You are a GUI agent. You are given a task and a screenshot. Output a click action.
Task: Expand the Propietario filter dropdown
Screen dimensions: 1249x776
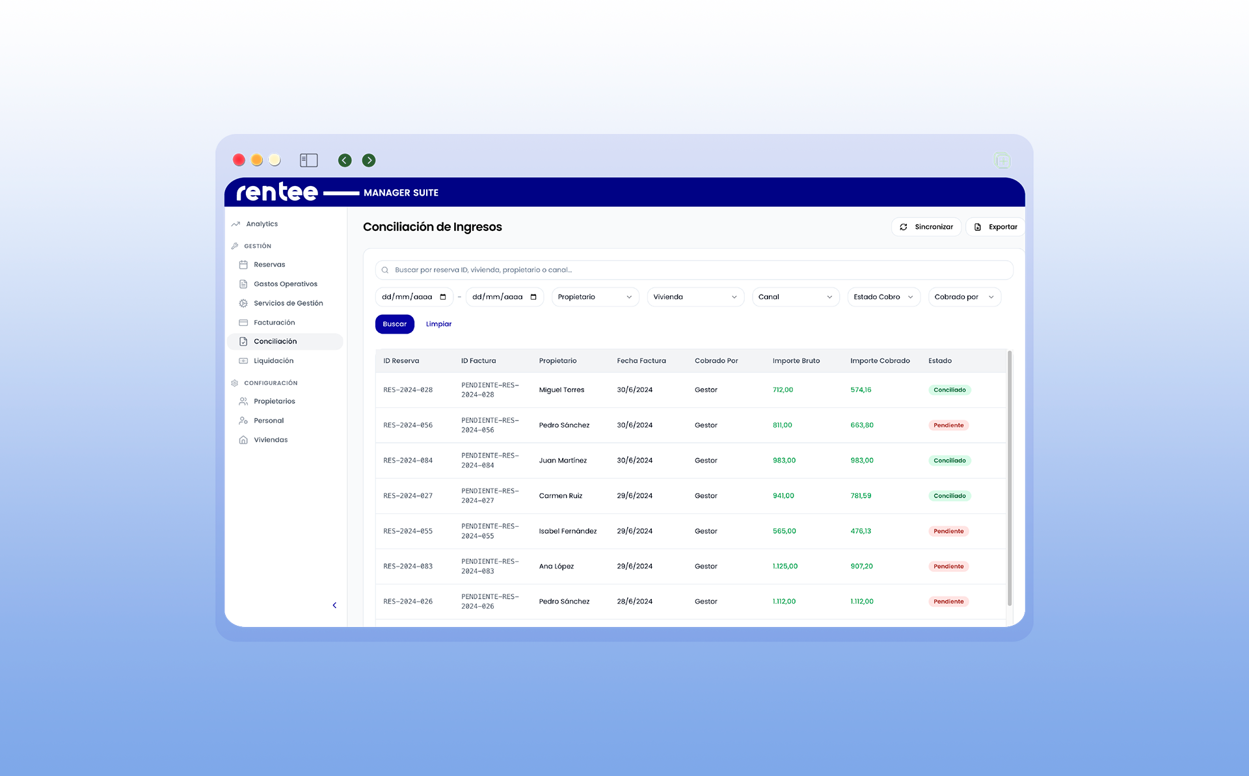[x=595, y=297]
